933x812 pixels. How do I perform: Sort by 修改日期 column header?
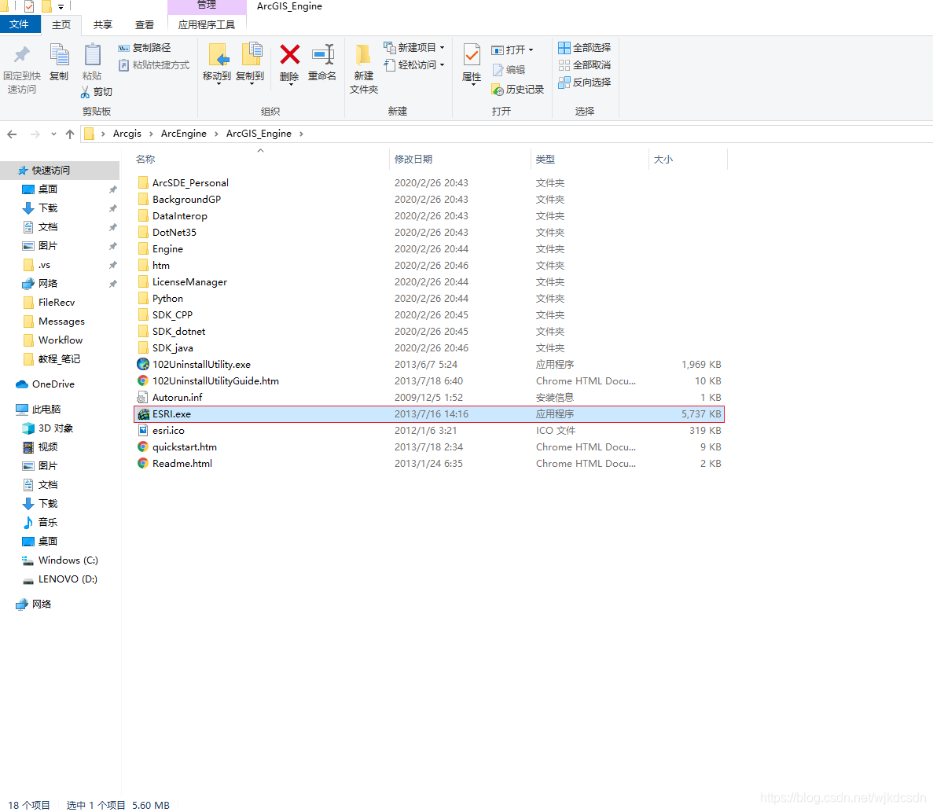click(x=413, y=160)
